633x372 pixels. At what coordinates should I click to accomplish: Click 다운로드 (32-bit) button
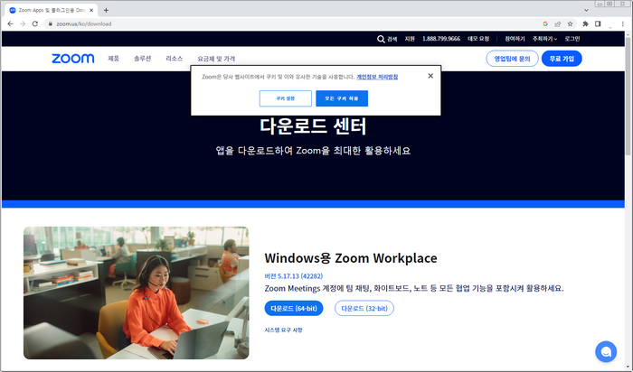(x=364, y=308)
